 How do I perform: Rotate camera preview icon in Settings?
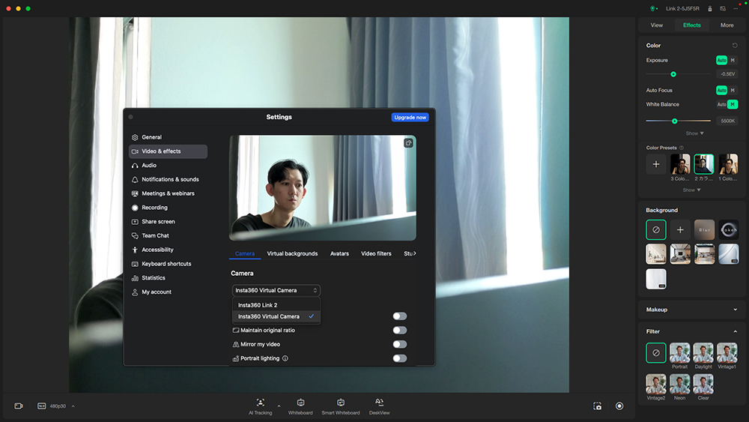pyautogui.click(x=408, y=143)
